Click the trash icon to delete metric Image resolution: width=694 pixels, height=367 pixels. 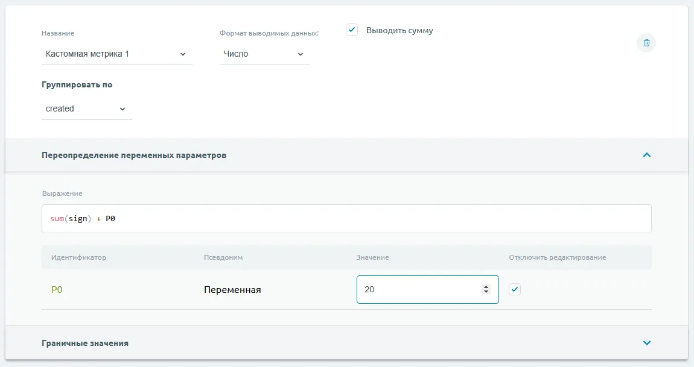(646, 43)
